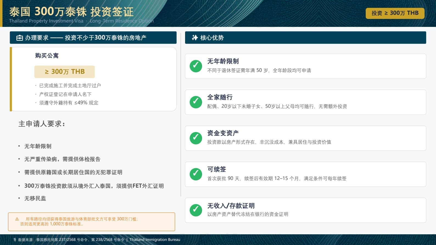Viewport: 436px width, 245px height.
Task: Select the 无收入/存款证明 card title
Action: tap(231, 206)
